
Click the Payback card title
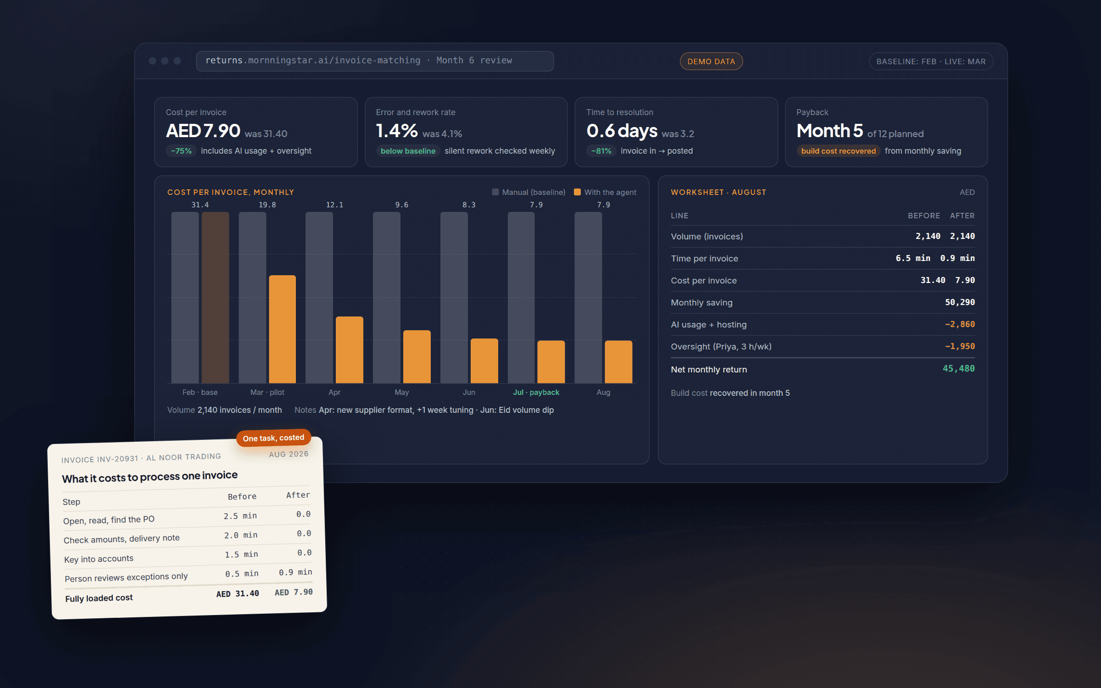[x=812, y=112]
